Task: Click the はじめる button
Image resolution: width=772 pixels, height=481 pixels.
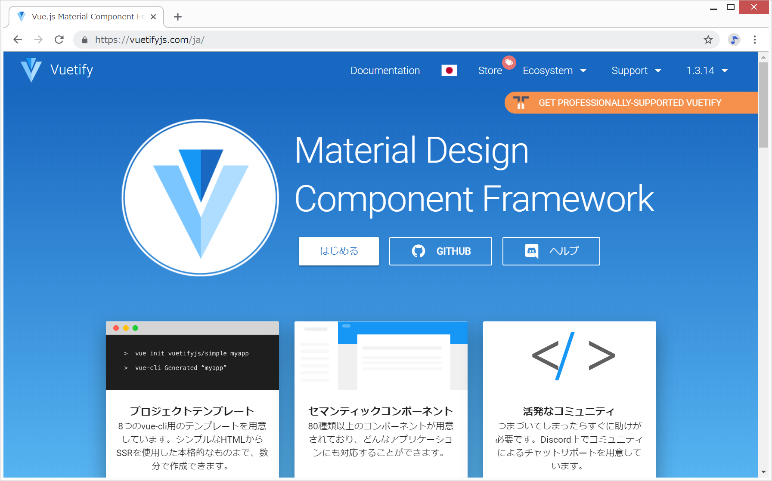Action: [x=339, y=251]
